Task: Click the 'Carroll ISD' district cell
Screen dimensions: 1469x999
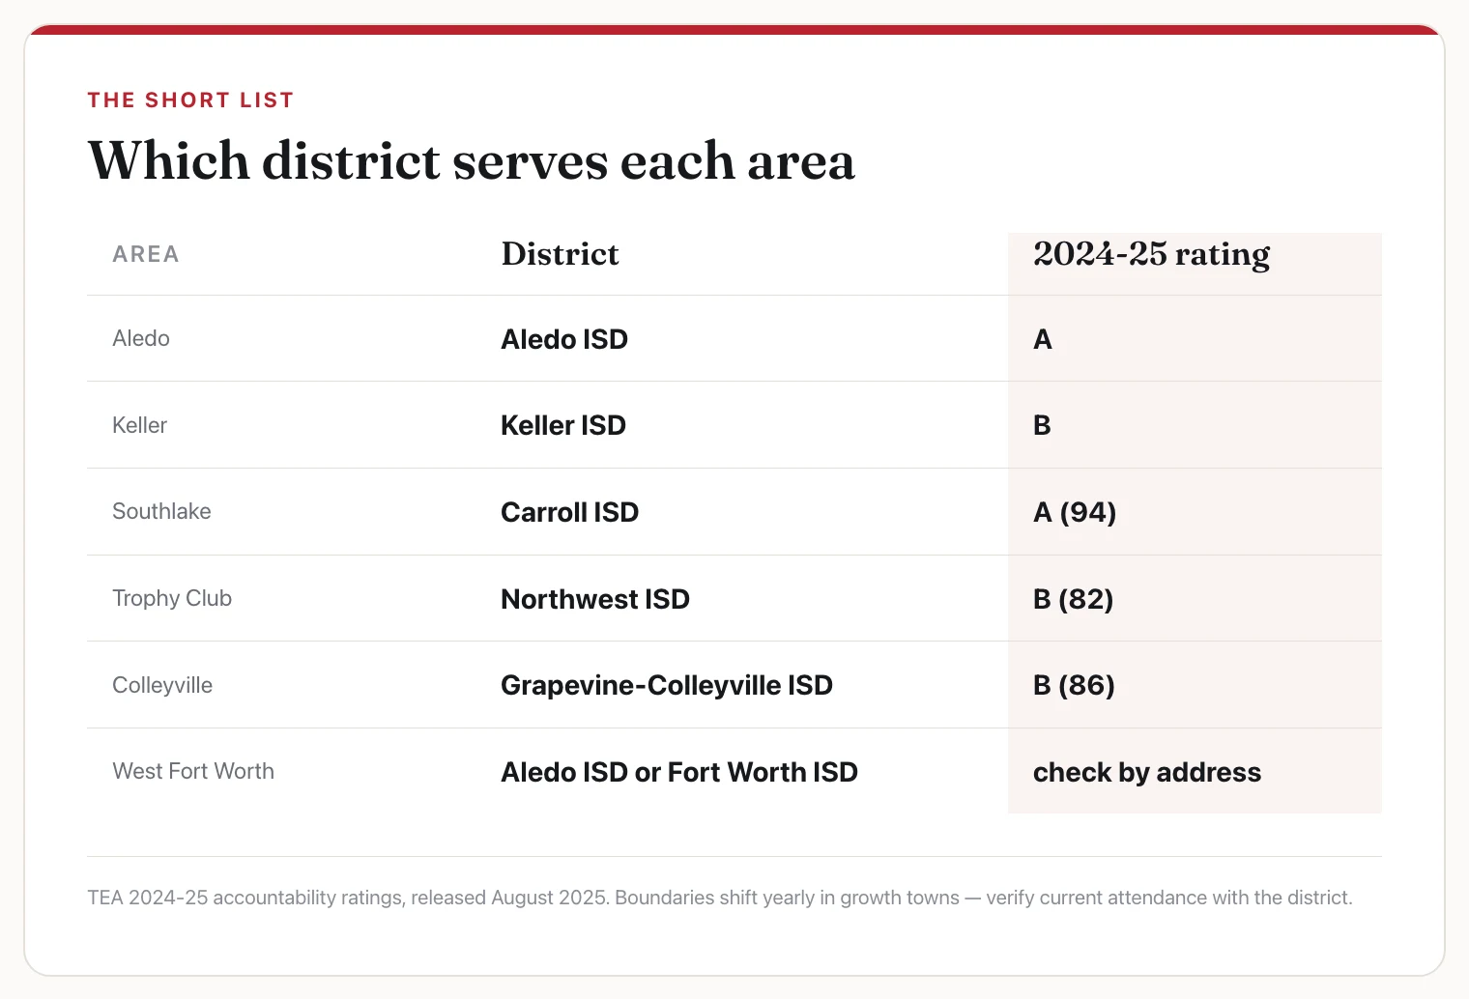Action: tap(570, 512)
